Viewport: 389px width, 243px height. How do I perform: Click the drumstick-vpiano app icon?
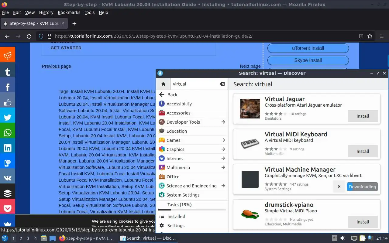tap(250, 214)
